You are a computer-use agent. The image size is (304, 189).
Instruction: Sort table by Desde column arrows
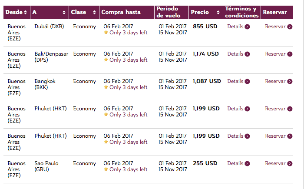[x=25, y=13]
